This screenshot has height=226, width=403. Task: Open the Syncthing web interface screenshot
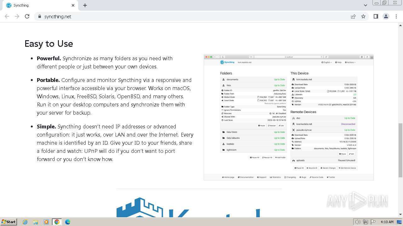288,117
